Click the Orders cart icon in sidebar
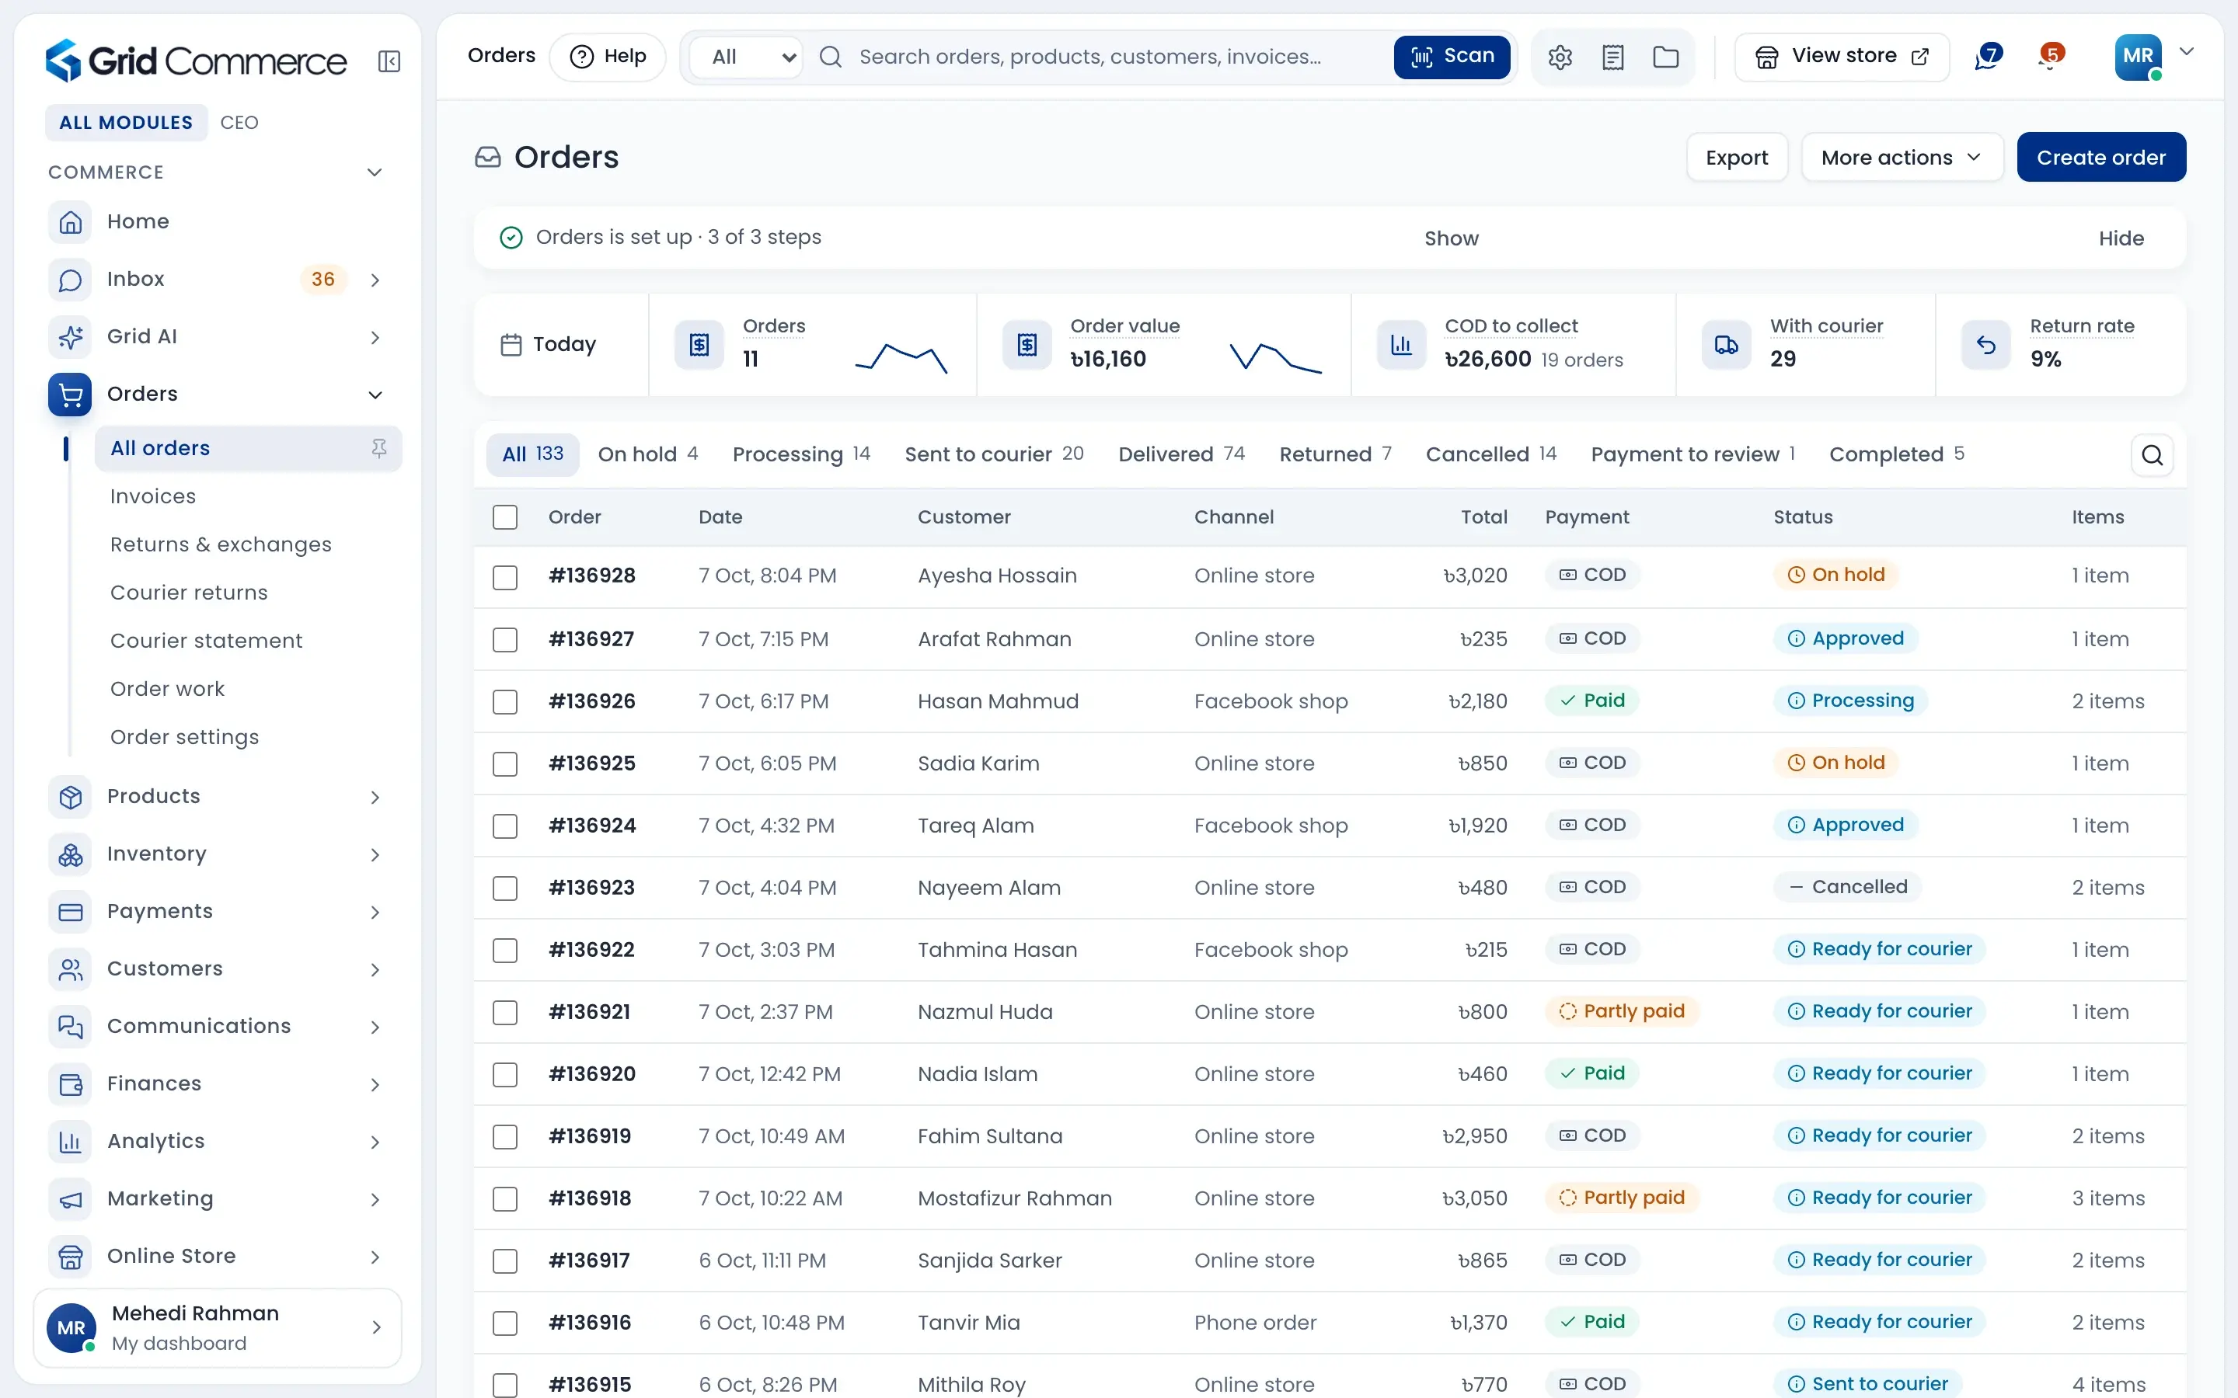This screenshot has width=2238, height=1398. coord(70,394)
